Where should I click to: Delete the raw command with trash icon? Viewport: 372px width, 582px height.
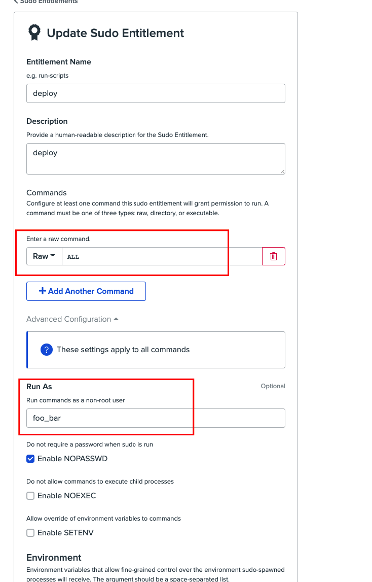pos(274,256)
